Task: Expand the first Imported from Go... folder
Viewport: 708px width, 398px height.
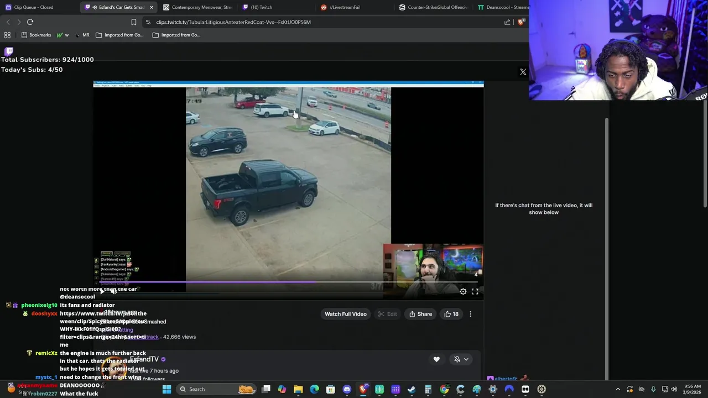Action: click(x=119, y=35)
